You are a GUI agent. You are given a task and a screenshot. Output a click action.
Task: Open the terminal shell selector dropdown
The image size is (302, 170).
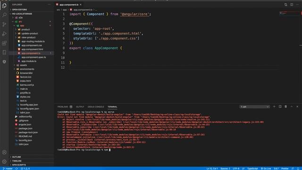[254, 107]
